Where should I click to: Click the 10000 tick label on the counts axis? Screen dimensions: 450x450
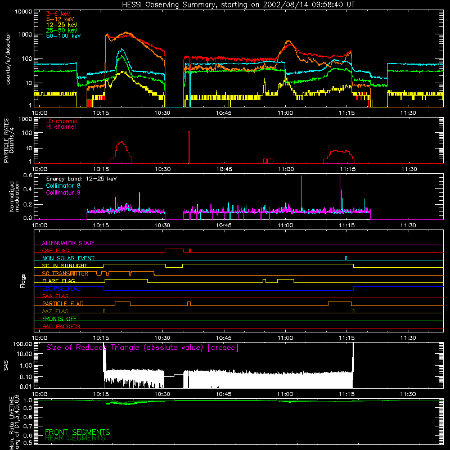point(24,12)
